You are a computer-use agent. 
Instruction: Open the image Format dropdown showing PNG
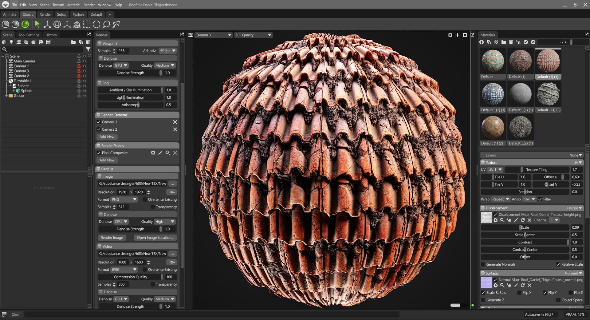pos(124,200)
